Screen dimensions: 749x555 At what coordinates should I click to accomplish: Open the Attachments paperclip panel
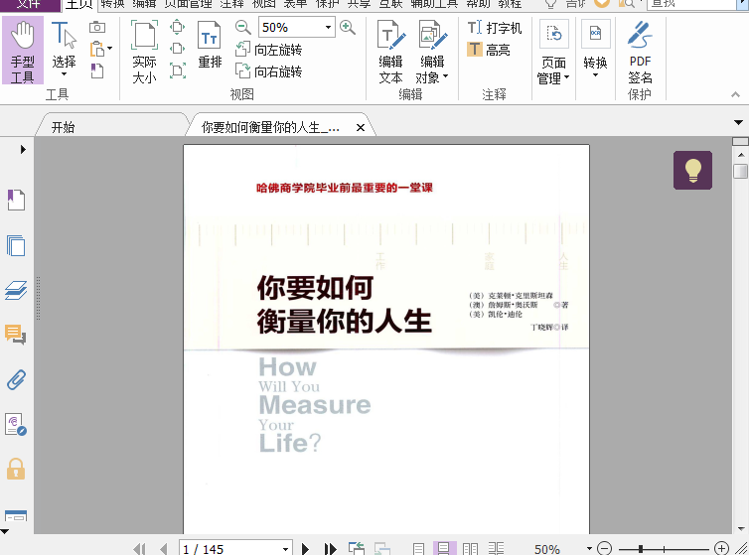16,379
